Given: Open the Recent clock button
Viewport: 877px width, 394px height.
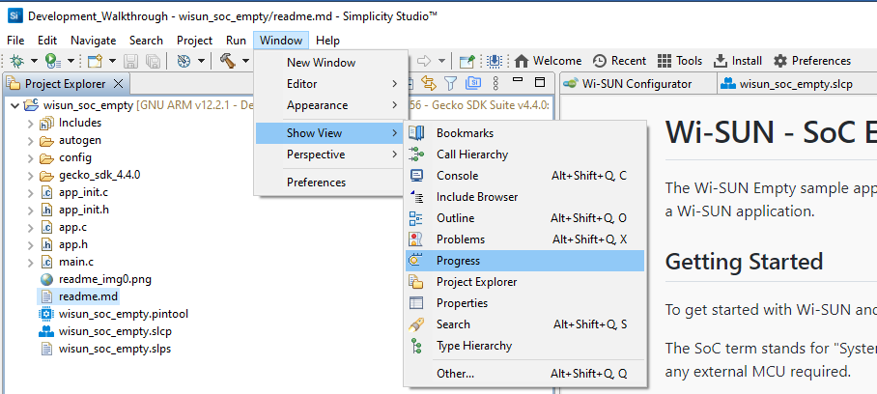Looking at the screenshot, I should pos(619,61).
